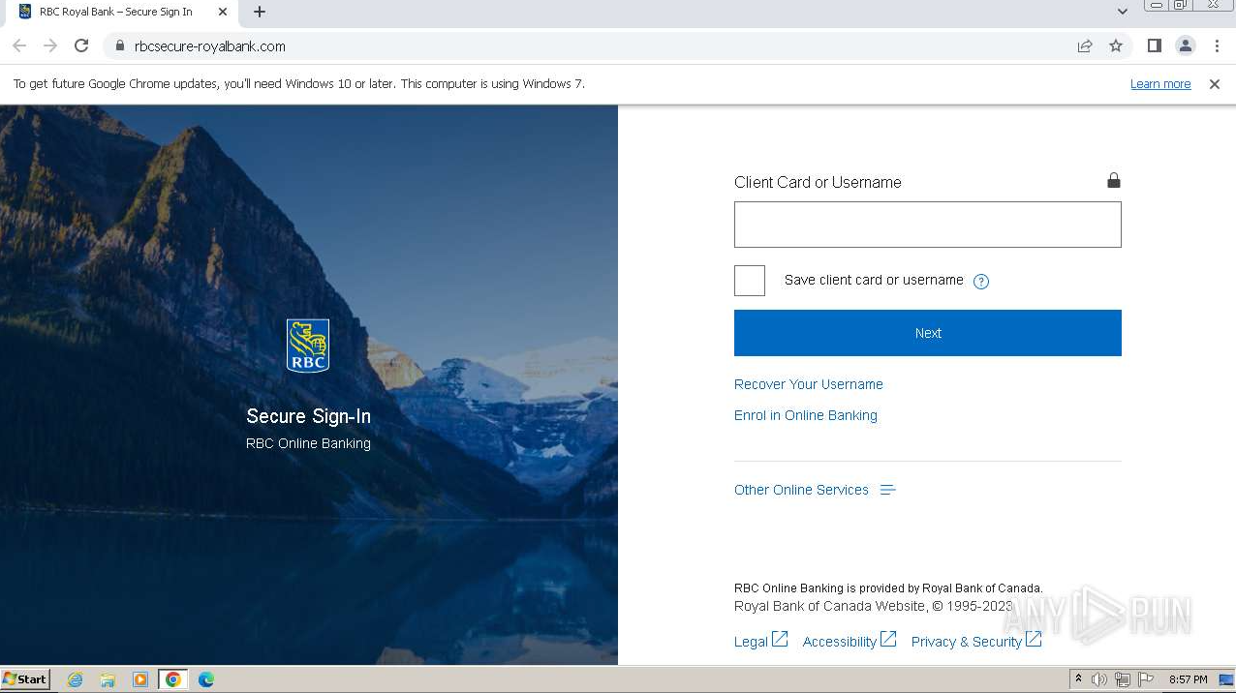Open Enrol in Online Banking link
The height and width of the screenshot is (693, 1236).
[x=805, y=415]
